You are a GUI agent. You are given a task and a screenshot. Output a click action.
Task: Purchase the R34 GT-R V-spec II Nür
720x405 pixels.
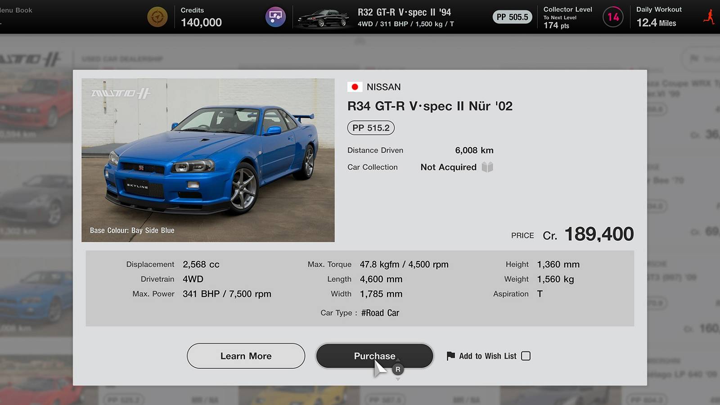tap(374, 356)
